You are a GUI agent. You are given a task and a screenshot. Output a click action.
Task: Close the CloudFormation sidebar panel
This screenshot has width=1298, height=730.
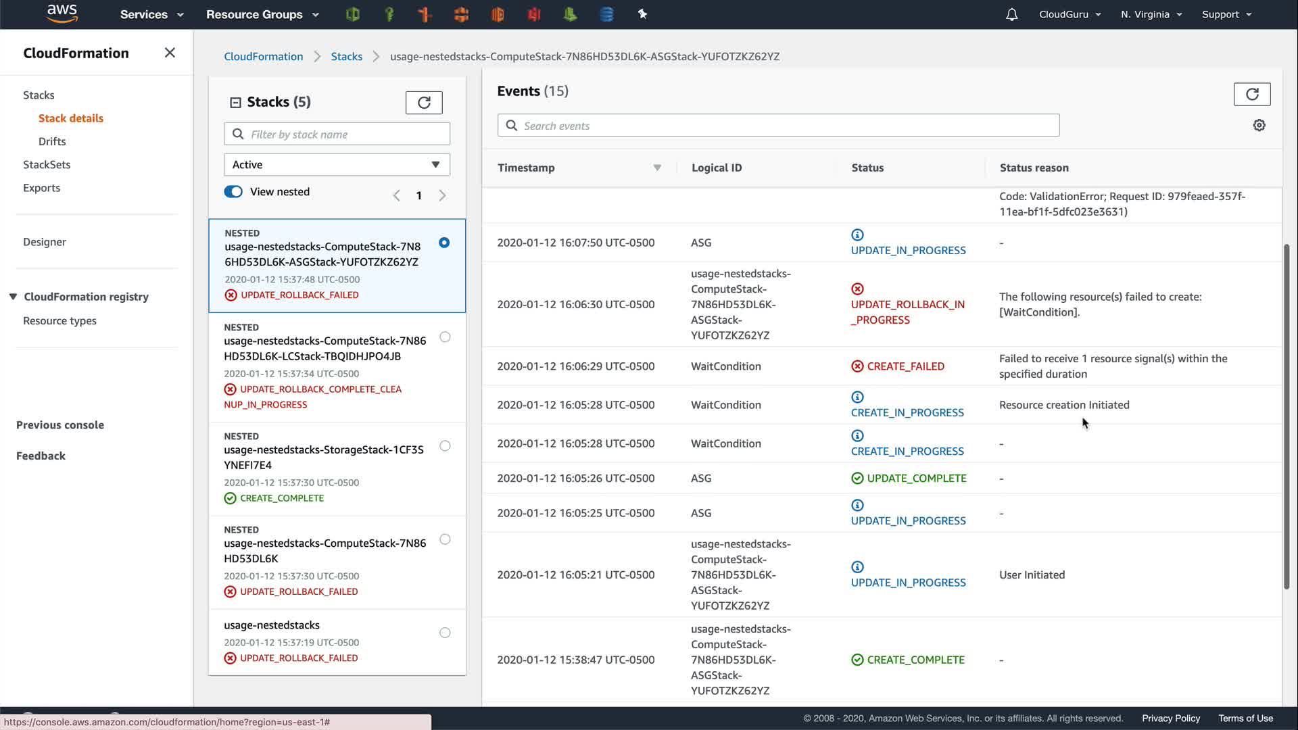[x=170, y=53]
